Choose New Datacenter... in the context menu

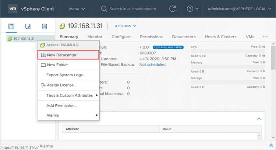point(68,55)
